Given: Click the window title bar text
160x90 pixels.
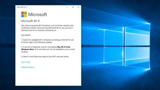Looking at the screenshot, I should (x=22, y=7).
